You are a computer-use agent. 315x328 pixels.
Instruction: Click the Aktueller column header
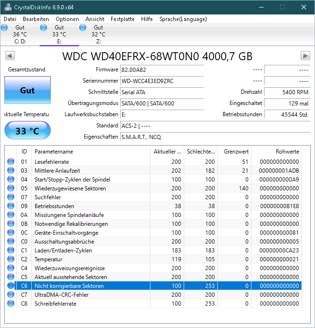pyautogui.click(x=167, y=152)
